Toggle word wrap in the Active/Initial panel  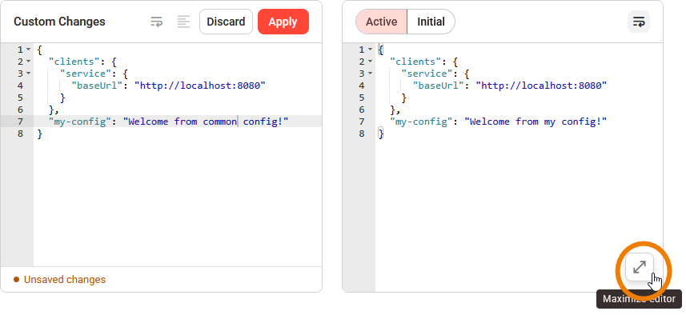click(x=639, y=22)
